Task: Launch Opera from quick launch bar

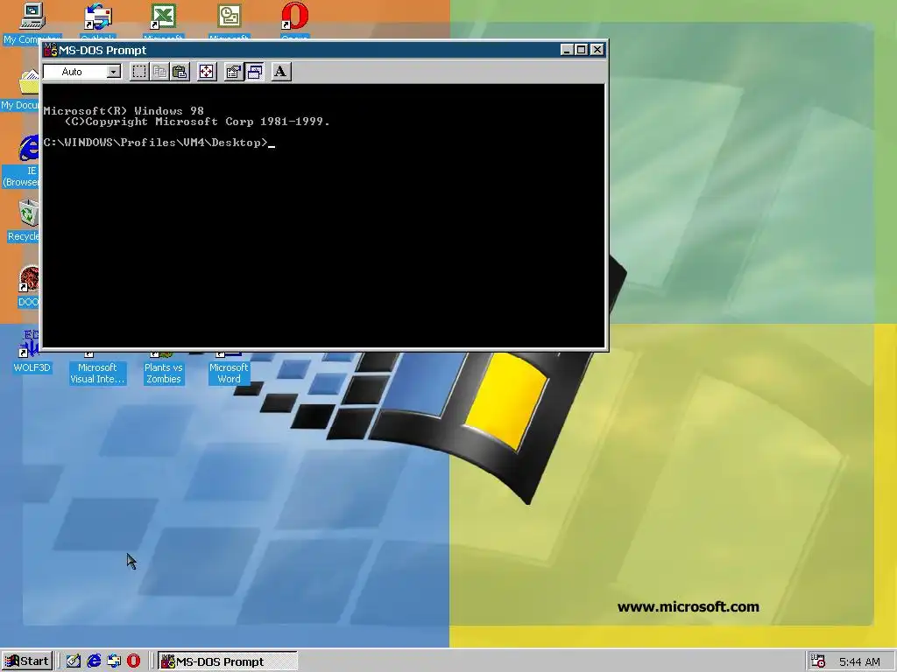Action: [x=133, y=661]
